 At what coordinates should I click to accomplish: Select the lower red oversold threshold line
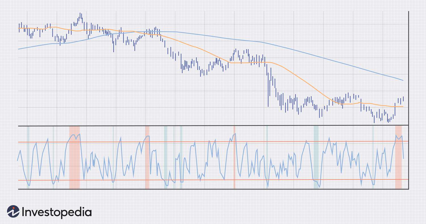click(213, 180)
